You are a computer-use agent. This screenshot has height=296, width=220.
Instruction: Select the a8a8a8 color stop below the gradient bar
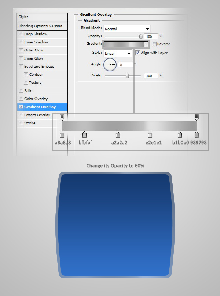click(x=62, y=135)
